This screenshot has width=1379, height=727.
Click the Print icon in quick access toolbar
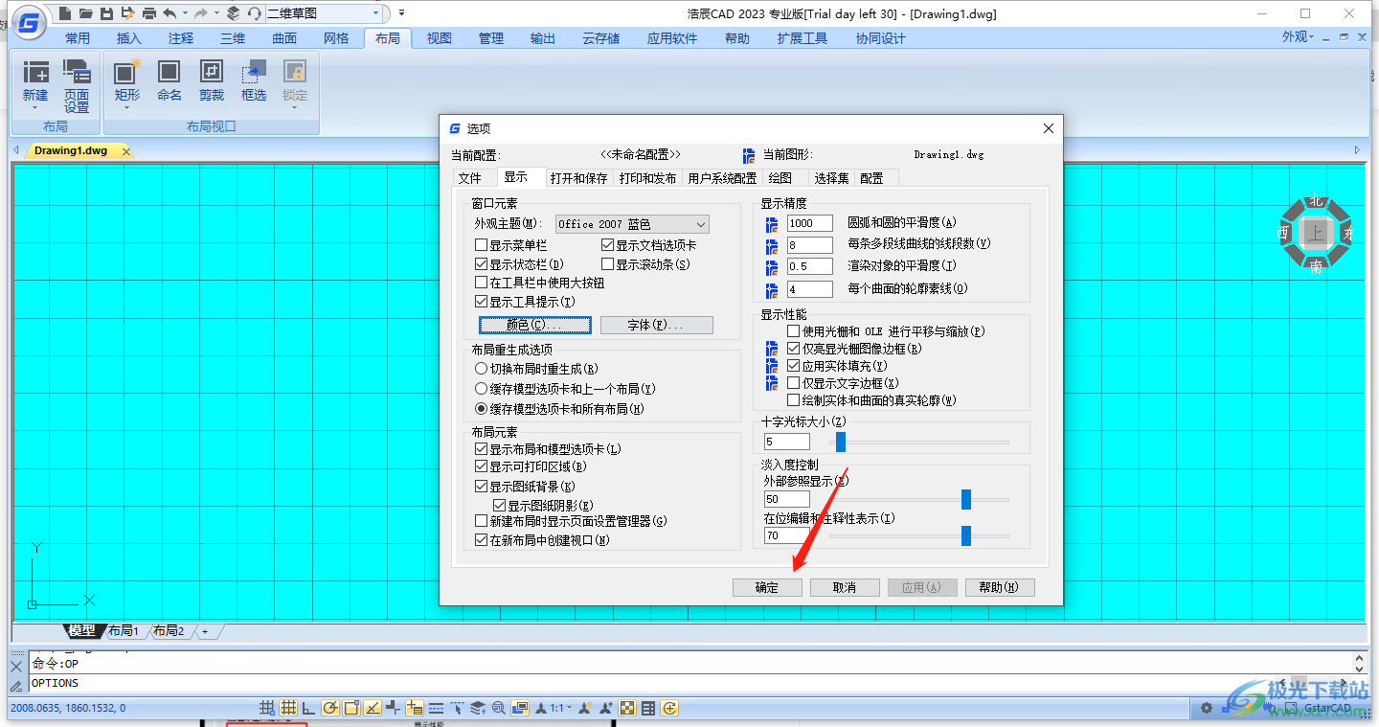(x=148, y=13)
